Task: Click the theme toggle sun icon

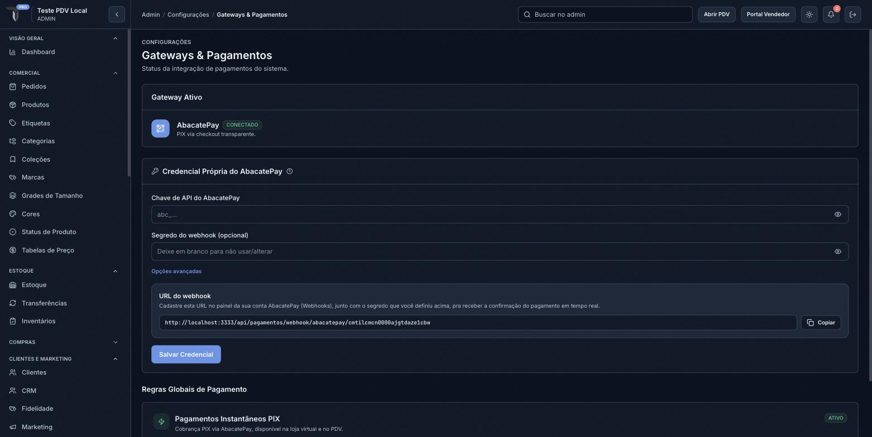Action: pyautogui.click(x=809, y=14)
